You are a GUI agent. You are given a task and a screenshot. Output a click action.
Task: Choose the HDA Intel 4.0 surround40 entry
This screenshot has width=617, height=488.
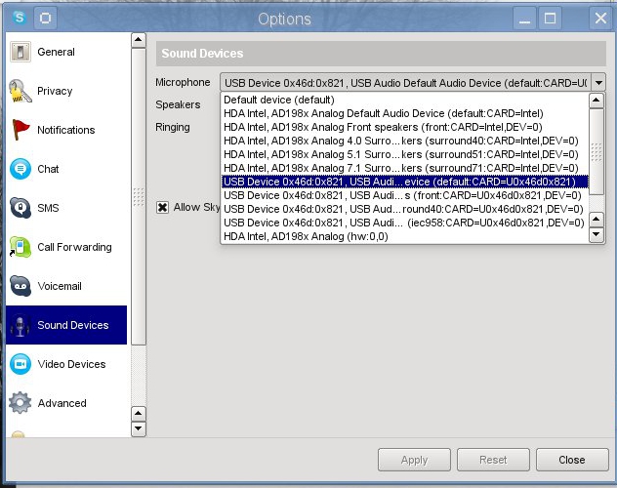[x=405, y=141]
